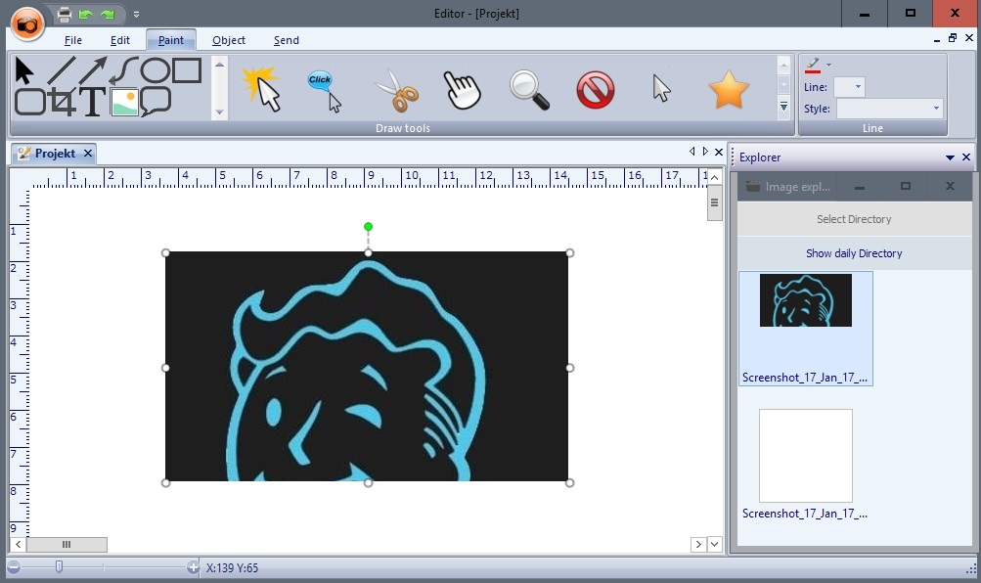Image resolution: width=981 pixels, height=583 pixels.
Task: Select the ellipse draw tool
Action: tap(155, 70)
